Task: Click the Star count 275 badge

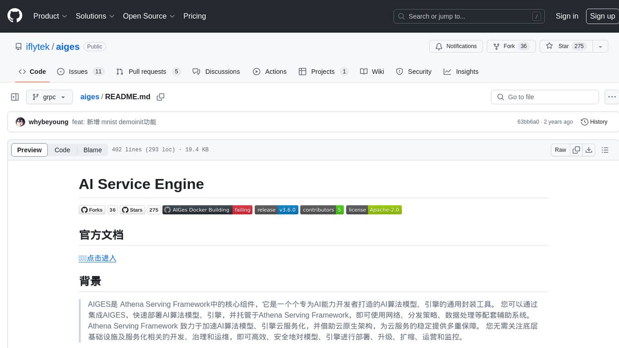Action: [x=579, y=46]
